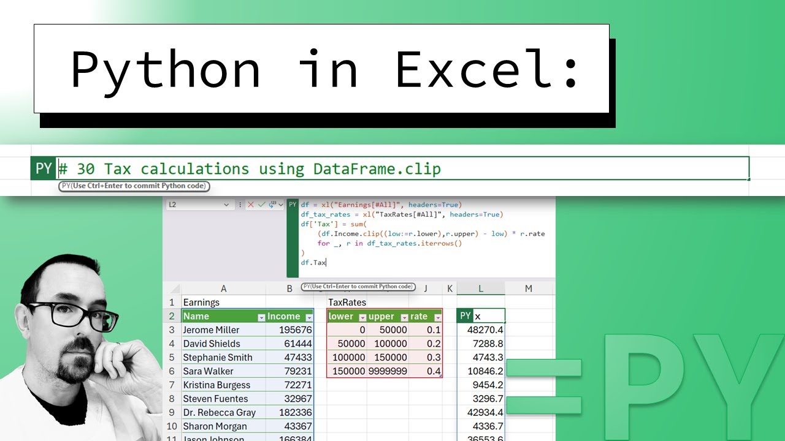Select the Steven Fuentes cell

[223, 399]
